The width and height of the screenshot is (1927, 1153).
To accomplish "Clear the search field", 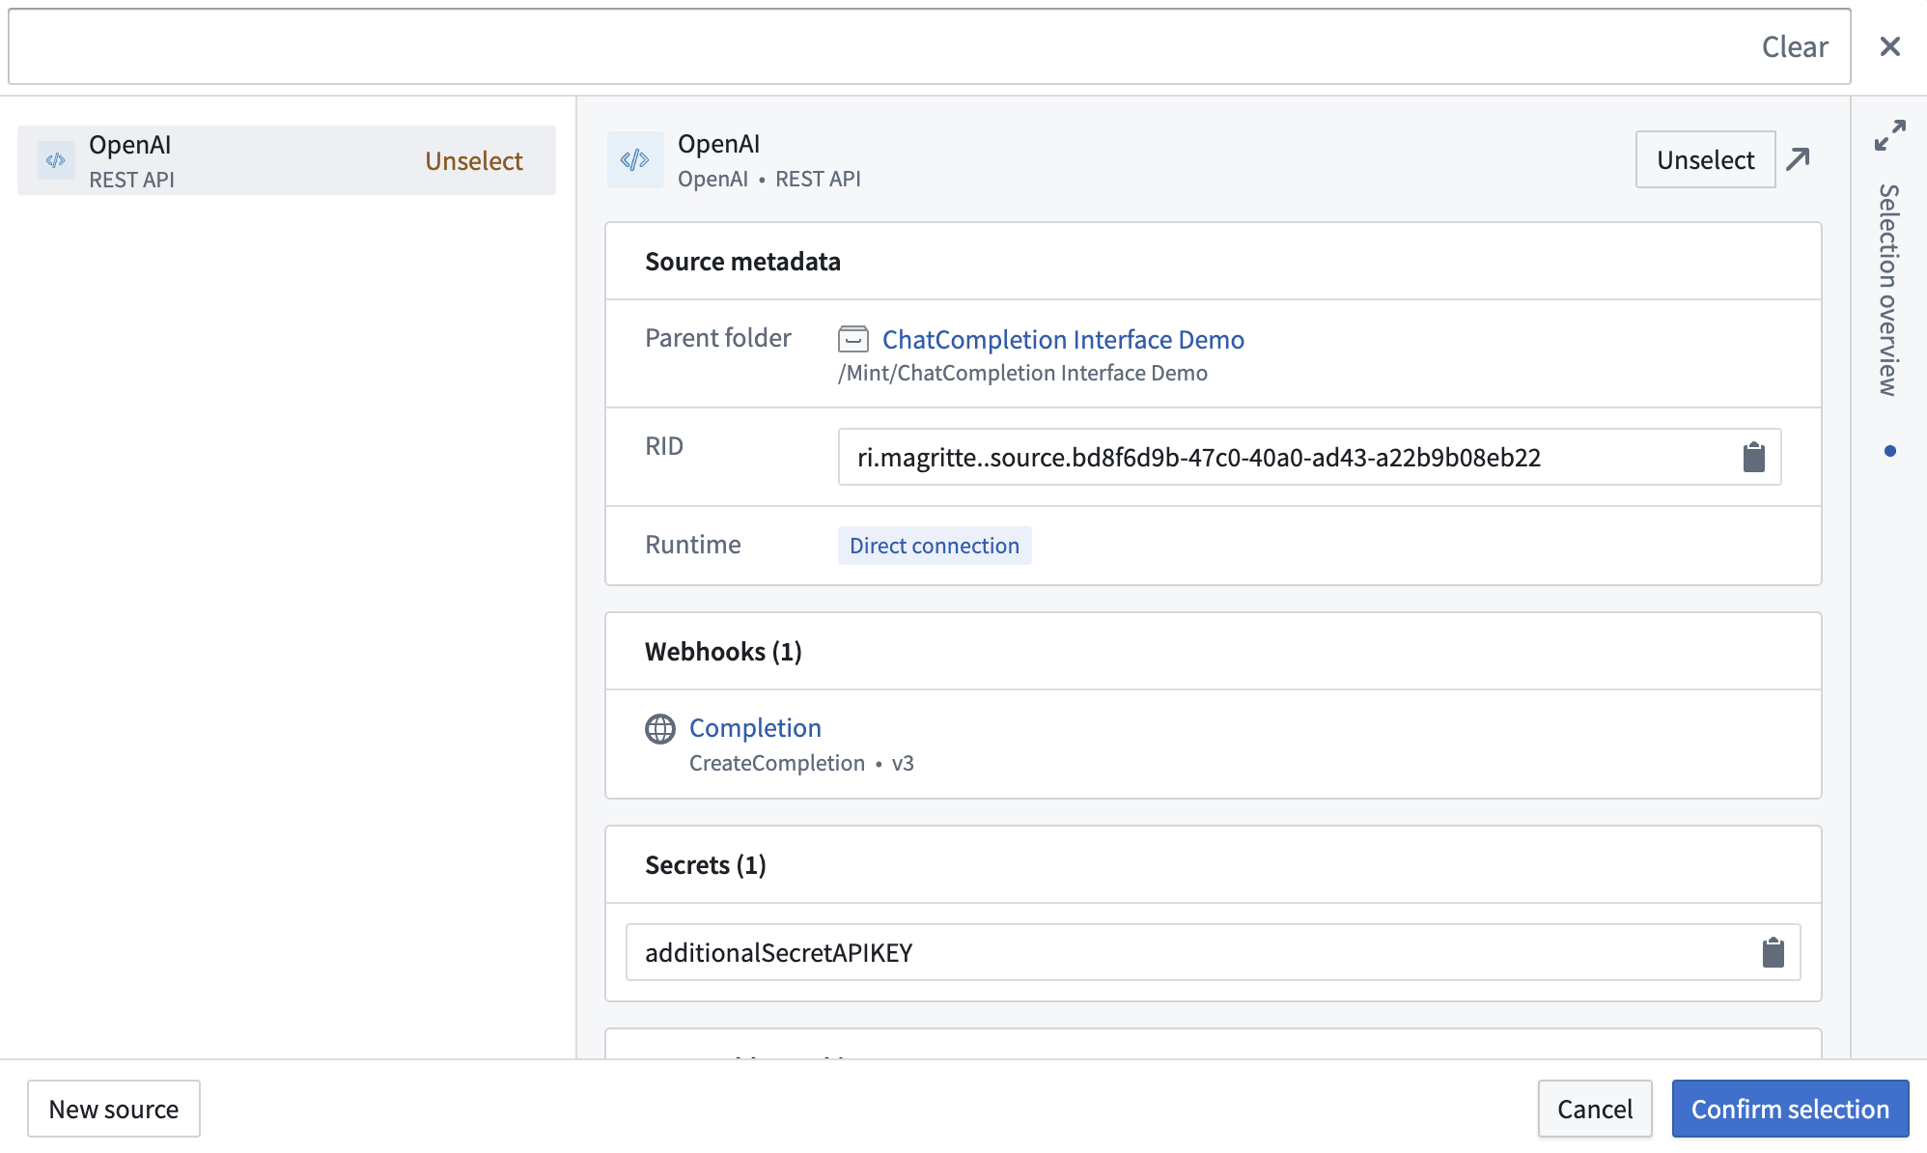I will (x=1795, y=46).
